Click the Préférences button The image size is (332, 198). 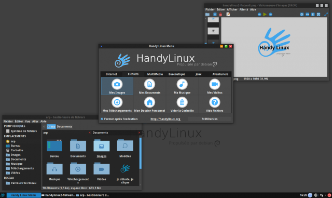tap(210, 119)
